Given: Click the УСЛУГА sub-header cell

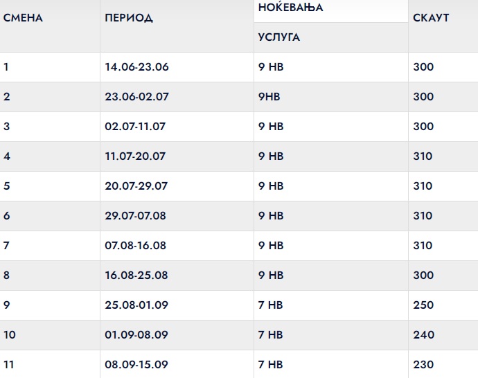Looking at the screenshot, I should pos(278,37).
